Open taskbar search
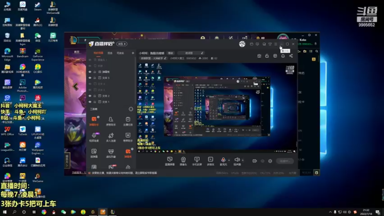Image resolution: width=384 pixels, height=216 pixels. click(14, 212)
